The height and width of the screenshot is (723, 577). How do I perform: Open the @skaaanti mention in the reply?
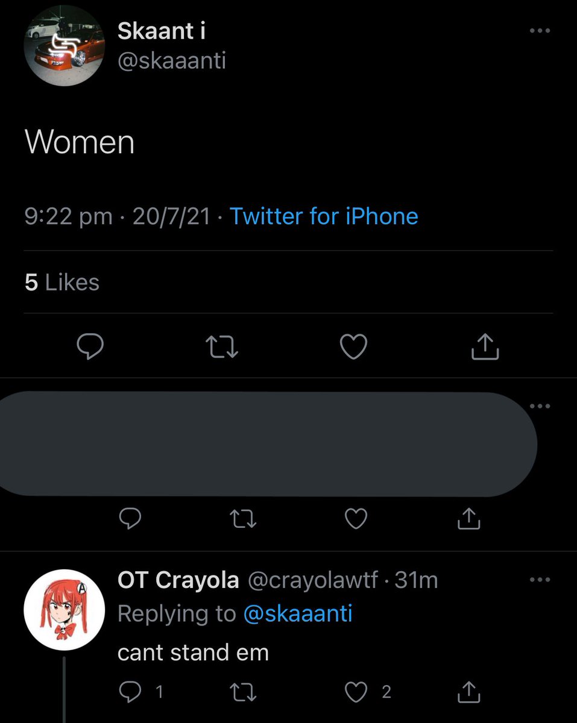click(298, 613)
